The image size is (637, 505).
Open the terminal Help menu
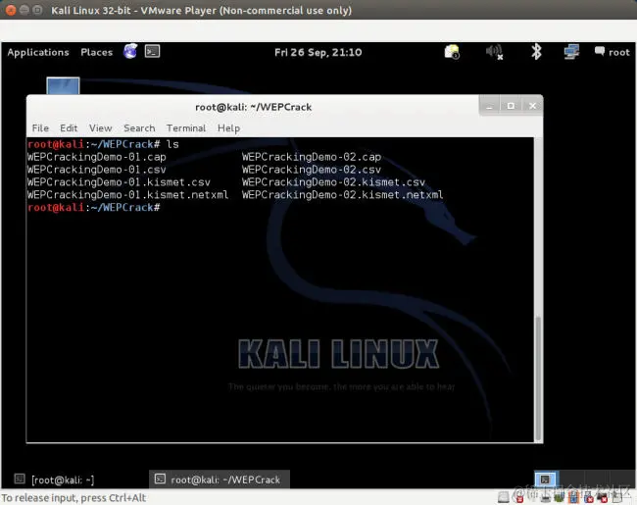pos(228,128)
